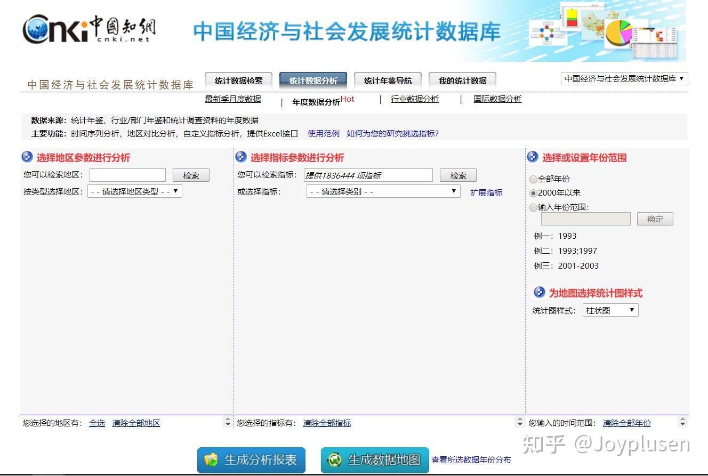Open the 请选择地区类型 dropdown
This screenshot has height=476, width=708.
pos(135,191)
